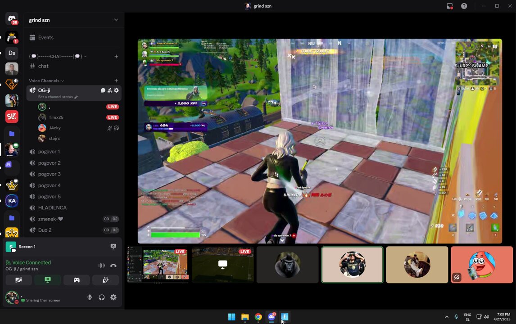Show hidden system tray icons

(447, 317)
